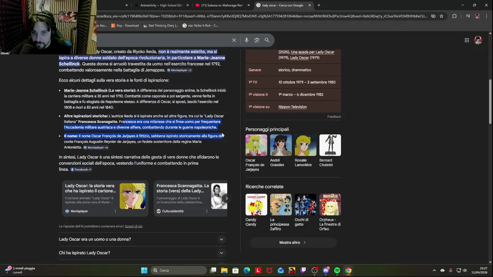Screen dimensions: 493x277
Task: Click the magnifier search icon
Action: pos(267,40)
